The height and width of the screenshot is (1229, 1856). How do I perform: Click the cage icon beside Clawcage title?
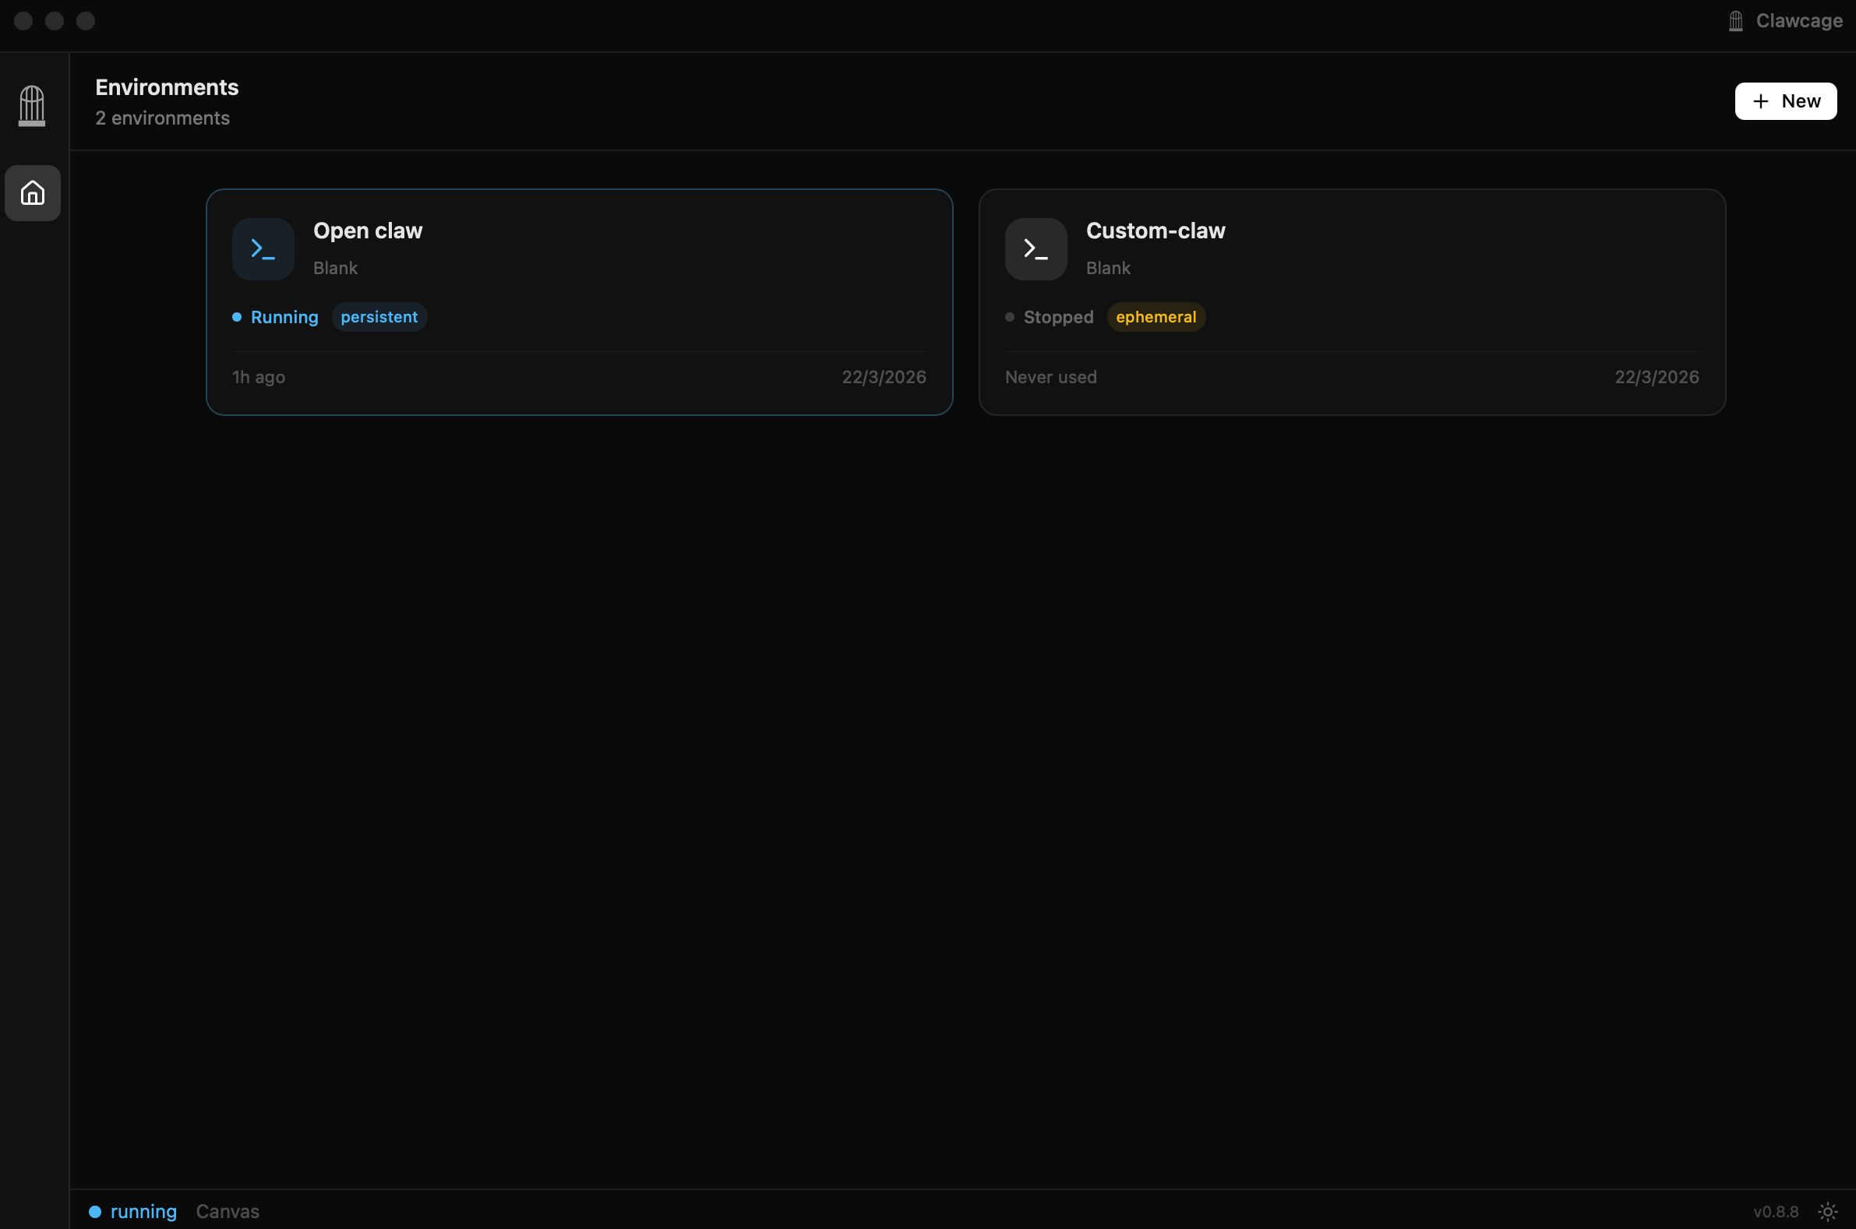tap(1735, 21)
